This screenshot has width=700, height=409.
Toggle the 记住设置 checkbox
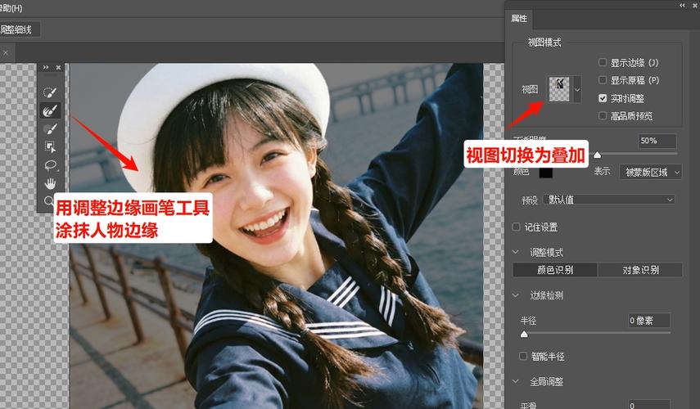[x=516, y=227]
